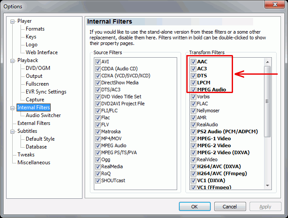The image size is (288, 218).
Task: Toggle the Vorbis transform filter
Action: (x=193, y=97)
